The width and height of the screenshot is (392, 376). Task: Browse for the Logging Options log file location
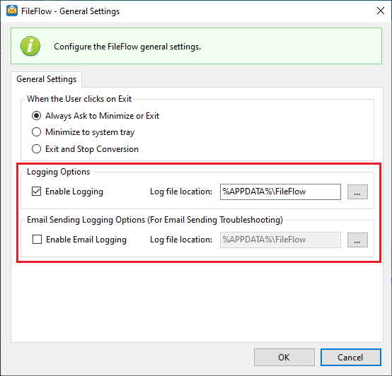[x=357, y=192]
